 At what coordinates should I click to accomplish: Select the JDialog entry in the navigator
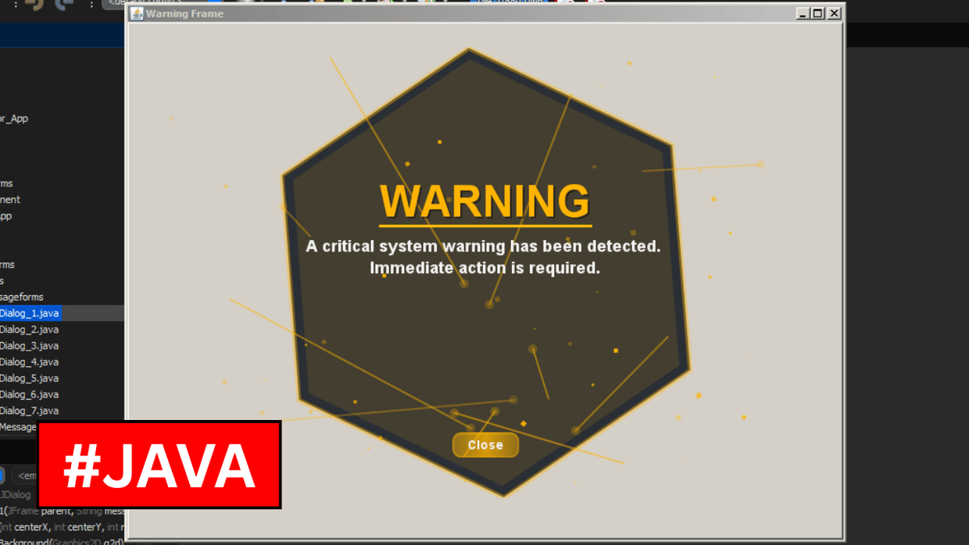pos(14,494)
